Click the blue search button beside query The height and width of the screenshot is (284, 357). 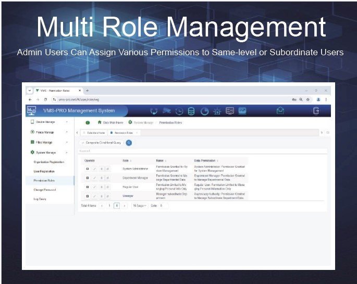129,142
